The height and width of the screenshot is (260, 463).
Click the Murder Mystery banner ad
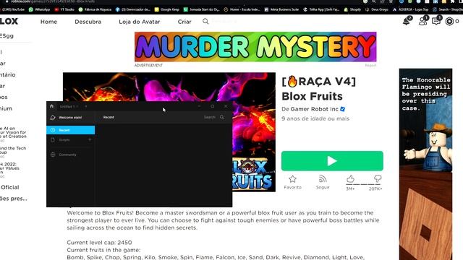tap(255, 47)
